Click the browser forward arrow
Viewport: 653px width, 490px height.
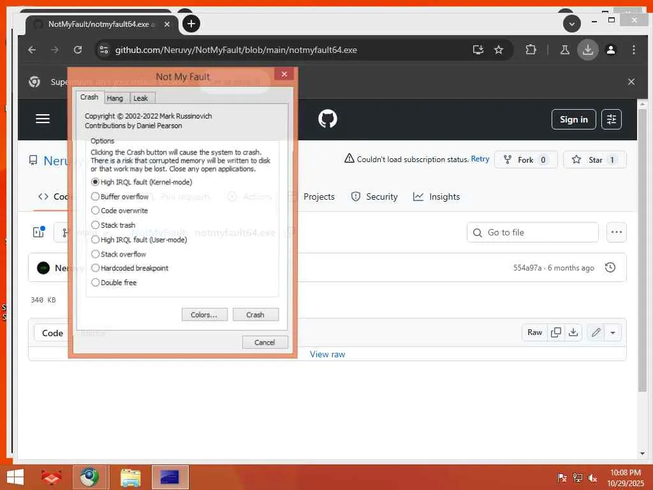coord(55,50)
